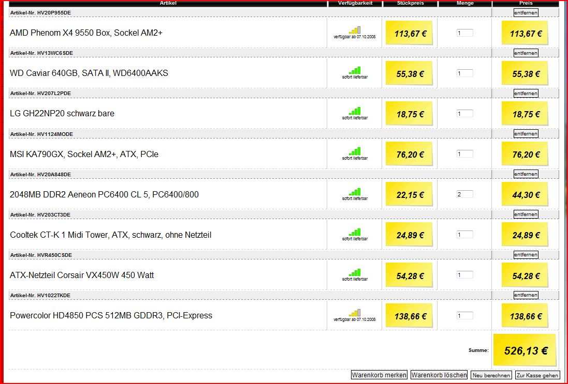Click product name ATX-Netzteil Corsair VX450W
568x384 pixels.
pos(82,275)
